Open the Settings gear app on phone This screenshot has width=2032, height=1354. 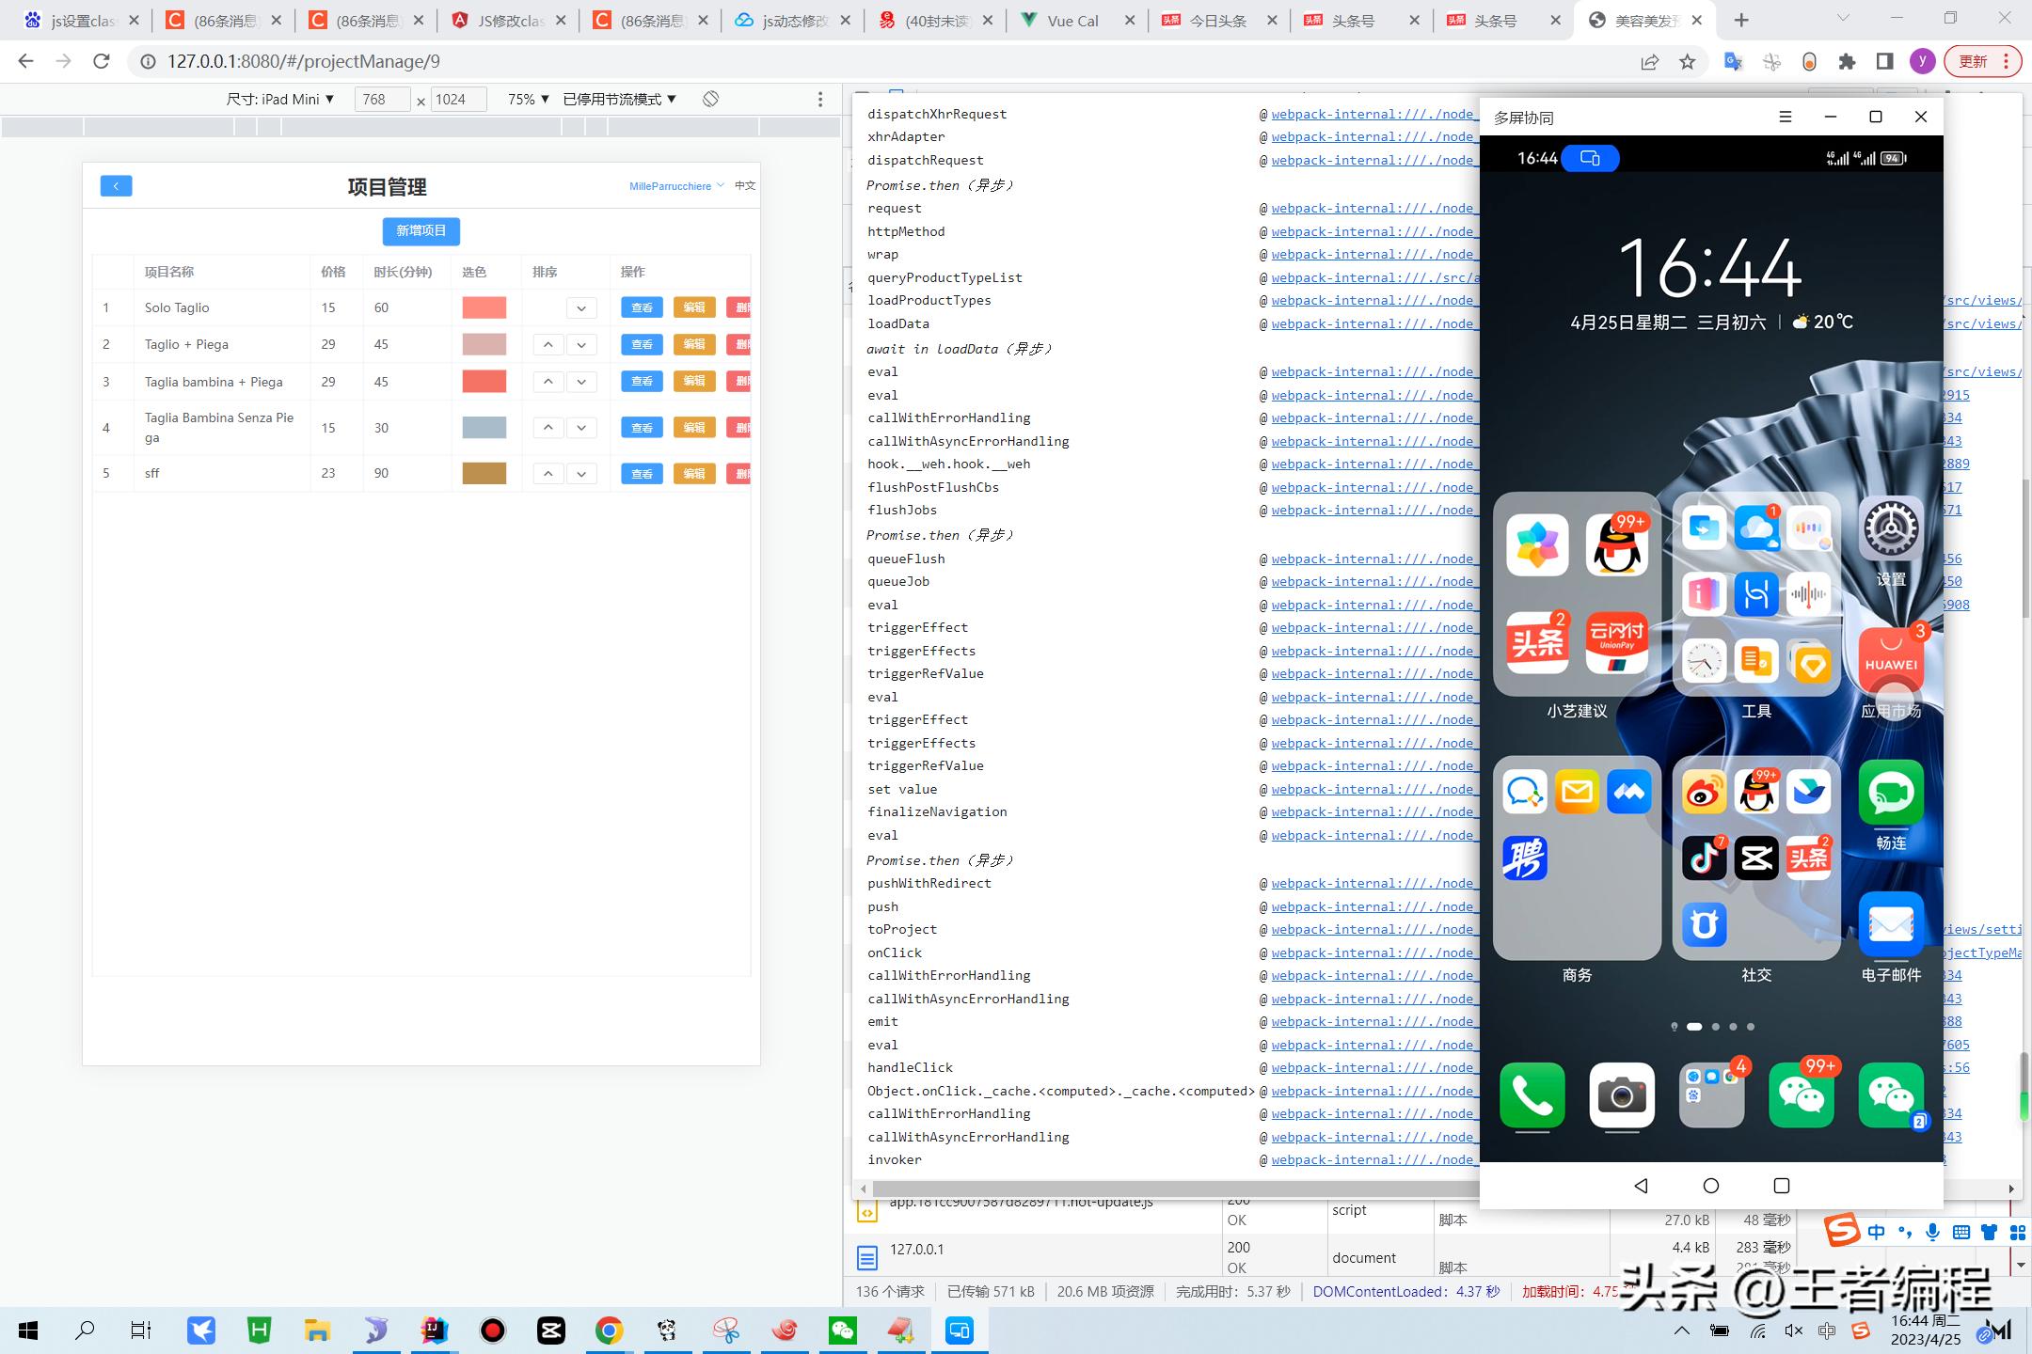(x=1891, y=529)
